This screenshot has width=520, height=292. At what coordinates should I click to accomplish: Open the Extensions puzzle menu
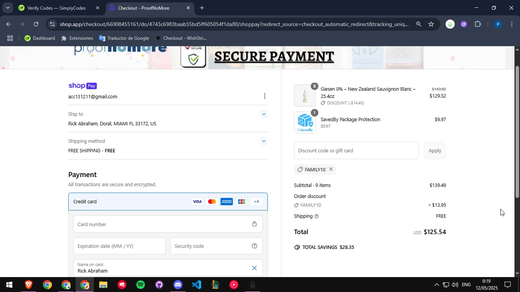tap(478, 24)
